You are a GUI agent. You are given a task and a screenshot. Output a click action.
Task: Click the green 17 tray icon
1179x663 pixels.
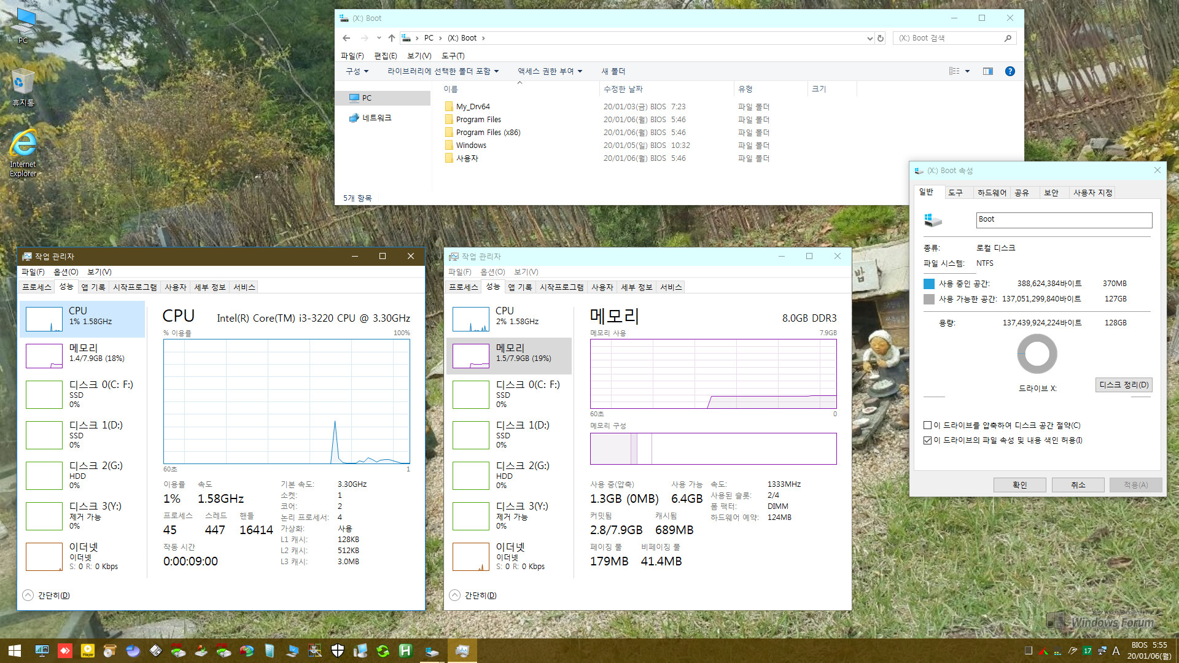pyautogui.click(x=1088, y=651)
